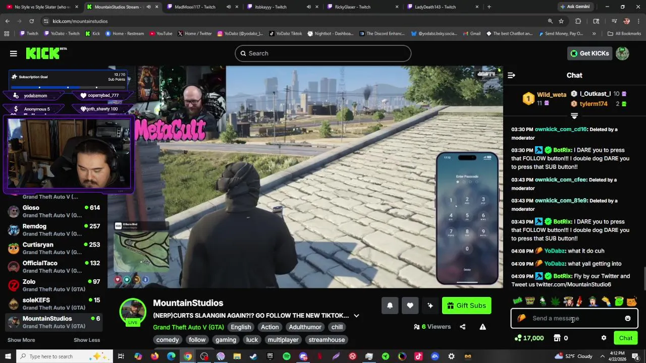Viewport: 646px width, 363px height.
Task: Reload the page in Chrome
Action: click(x=31, y=21)
